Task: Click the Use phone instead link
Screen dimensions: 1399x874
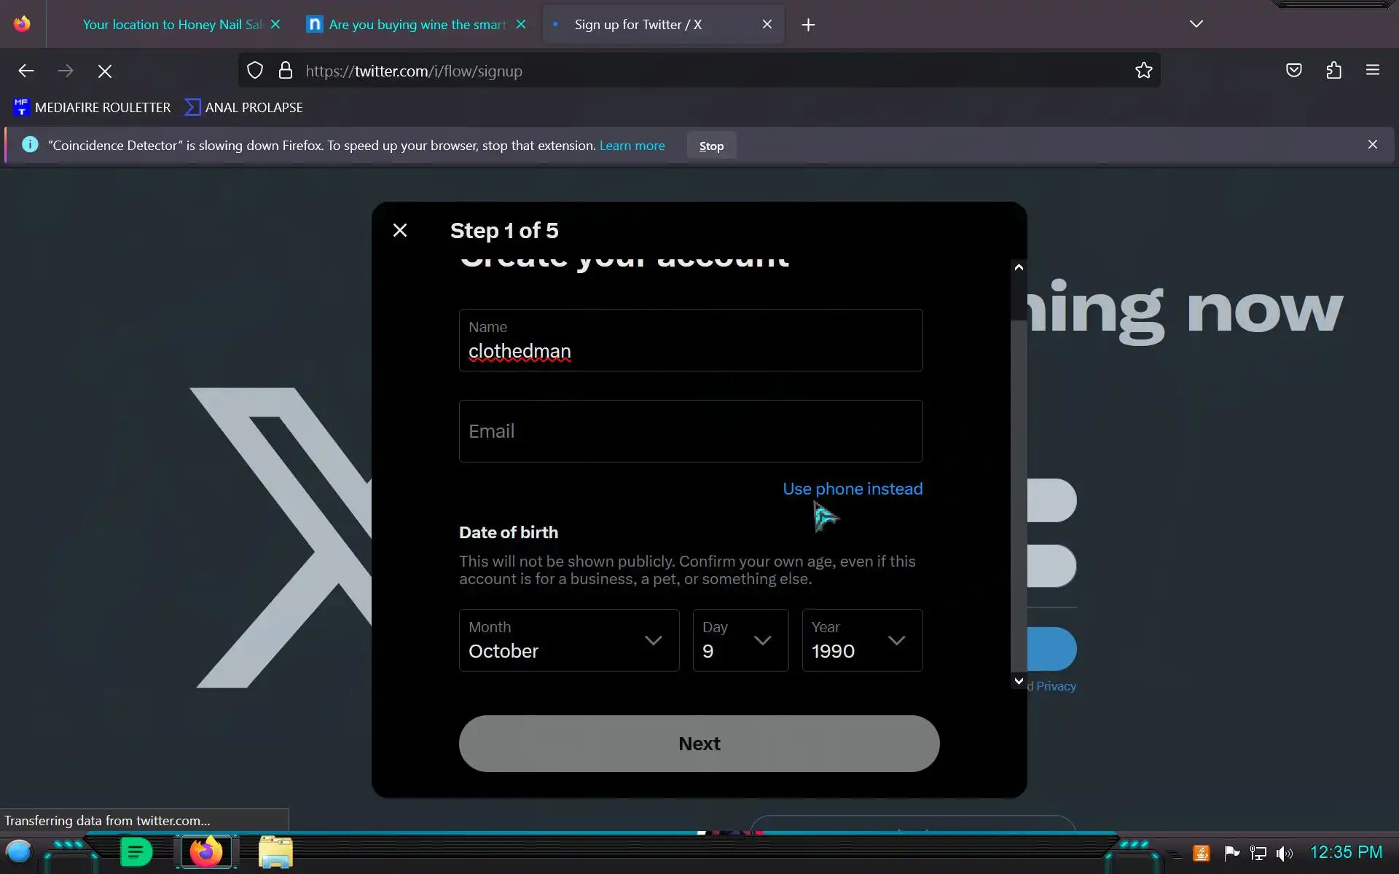Action: (853, 489)
